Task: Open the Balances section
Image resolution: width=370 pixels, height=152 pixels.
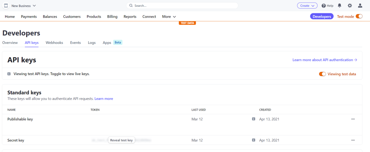Action: 50,17
